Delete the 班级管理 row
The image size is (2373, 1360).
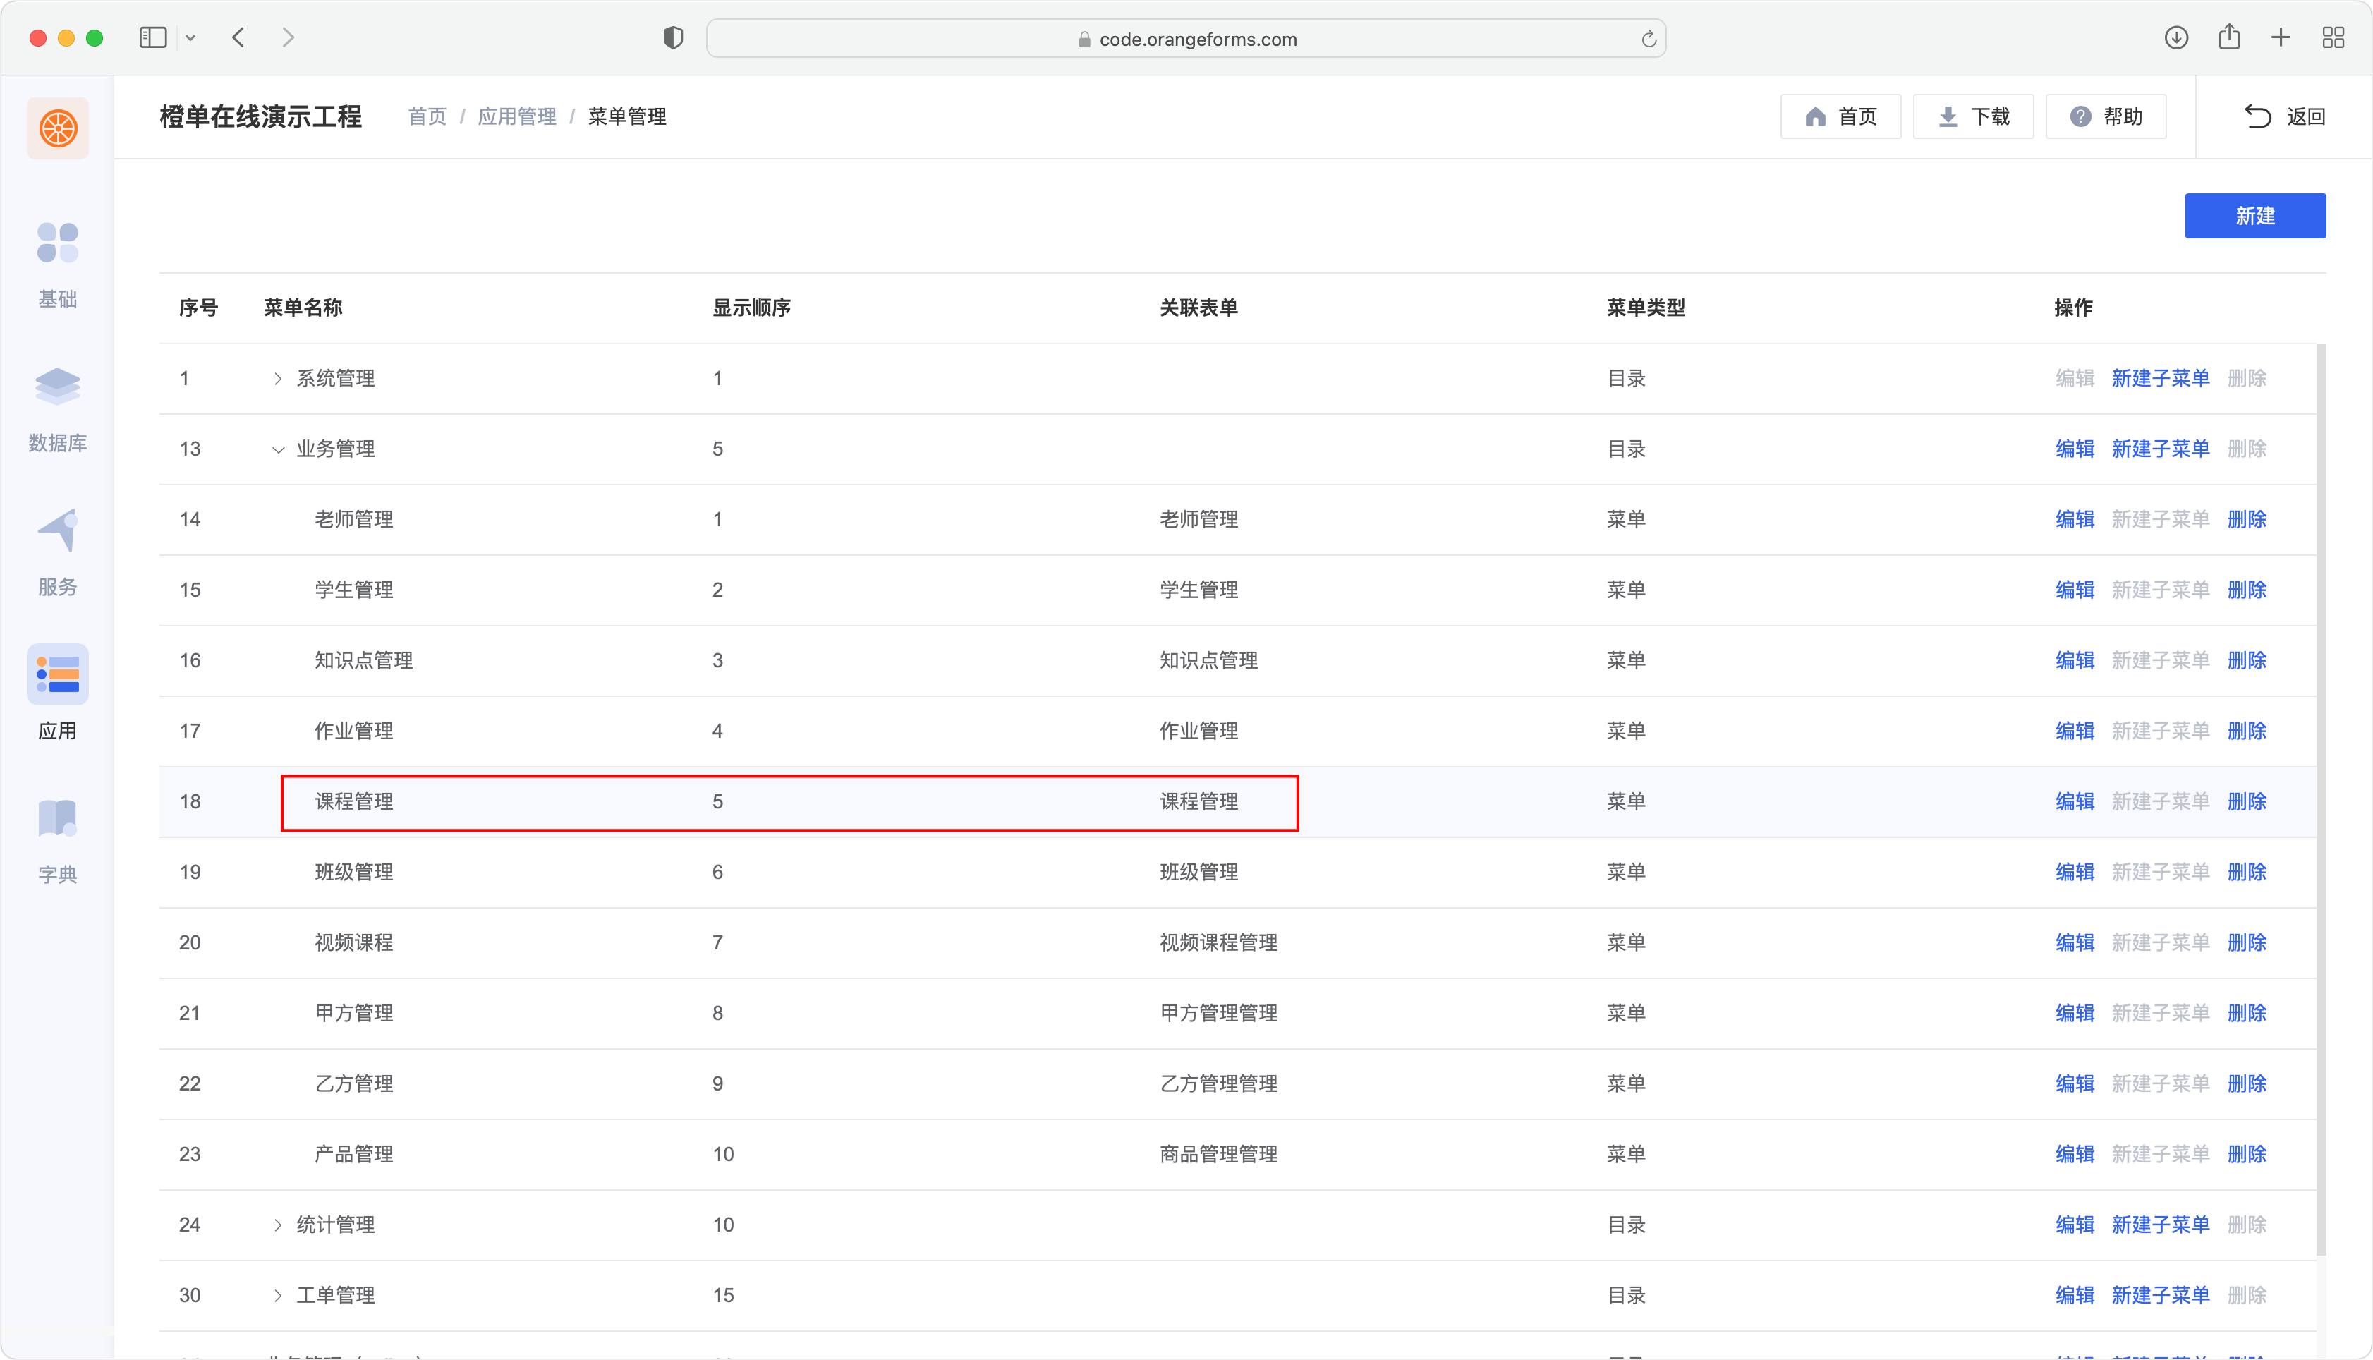(2247, 871)
